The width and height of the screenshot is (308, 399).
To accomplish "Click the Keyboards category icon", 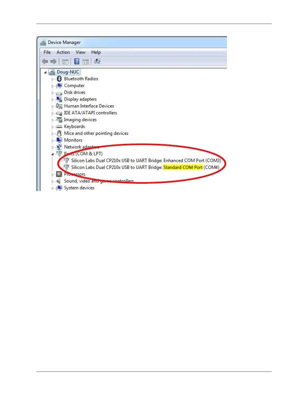I will pos(59,126).
